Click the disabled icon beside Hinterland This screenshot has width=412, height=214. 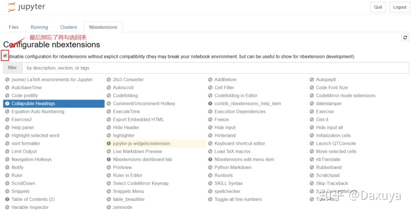pyautogui.click(x=210, y=136)
